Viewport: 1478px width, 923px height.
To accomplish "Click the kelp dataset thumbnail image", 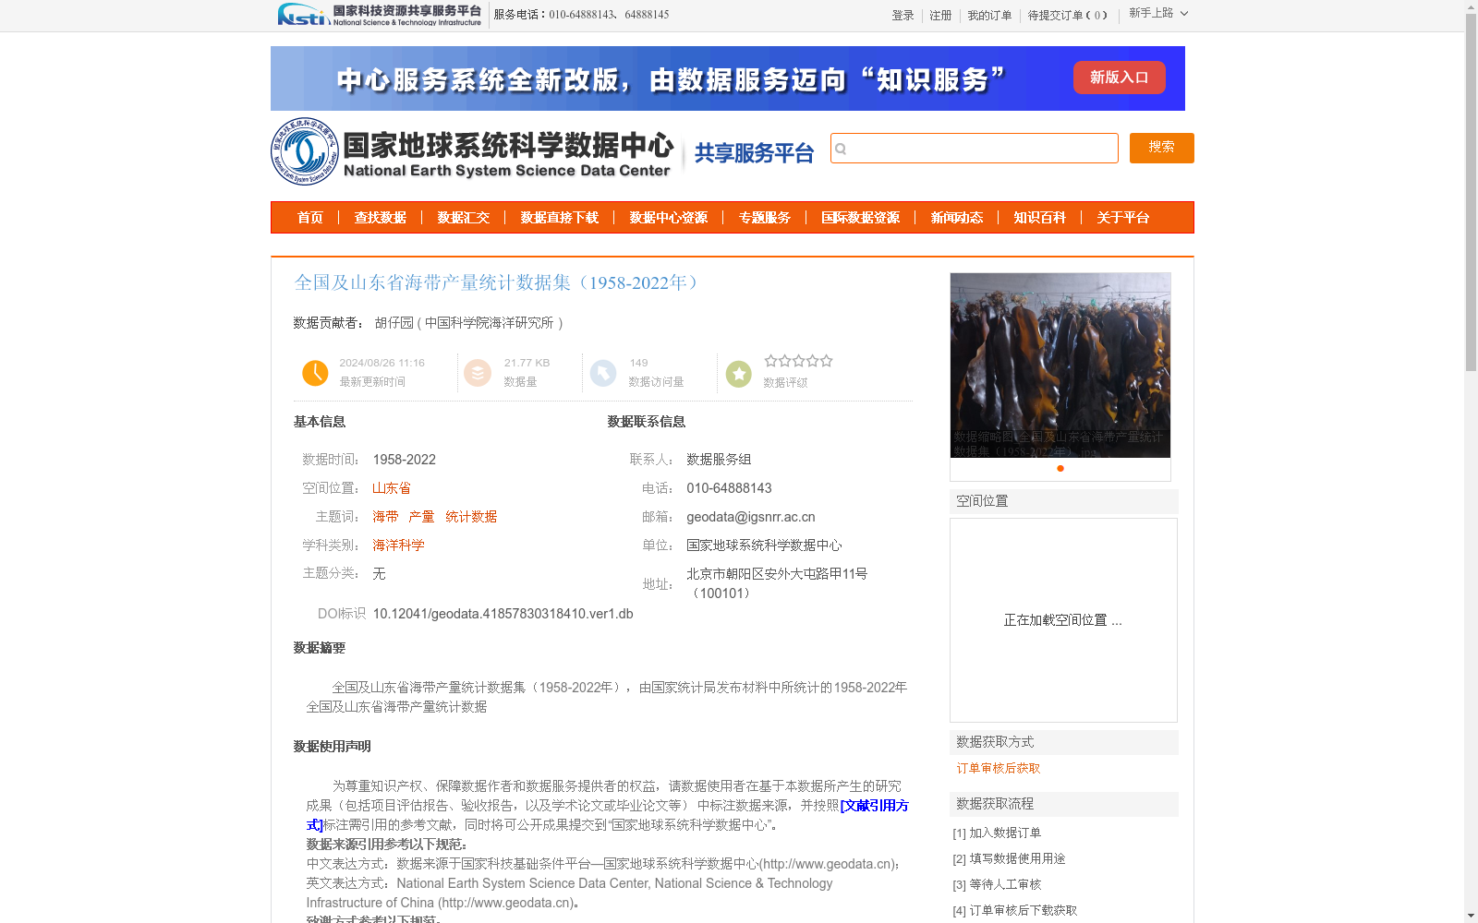I will 1060,365.
